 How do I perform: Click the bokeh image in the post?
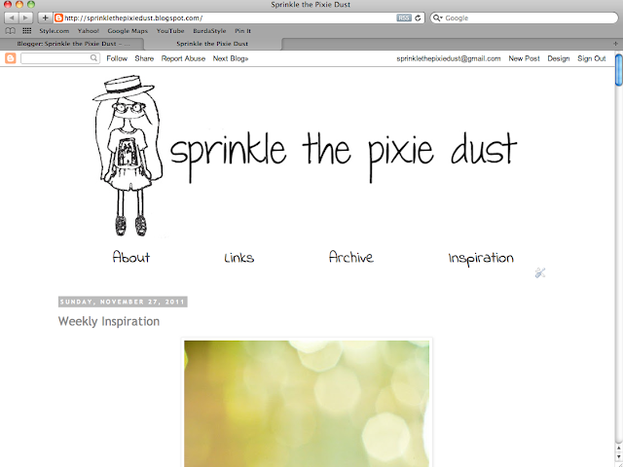tap(307, 404)
